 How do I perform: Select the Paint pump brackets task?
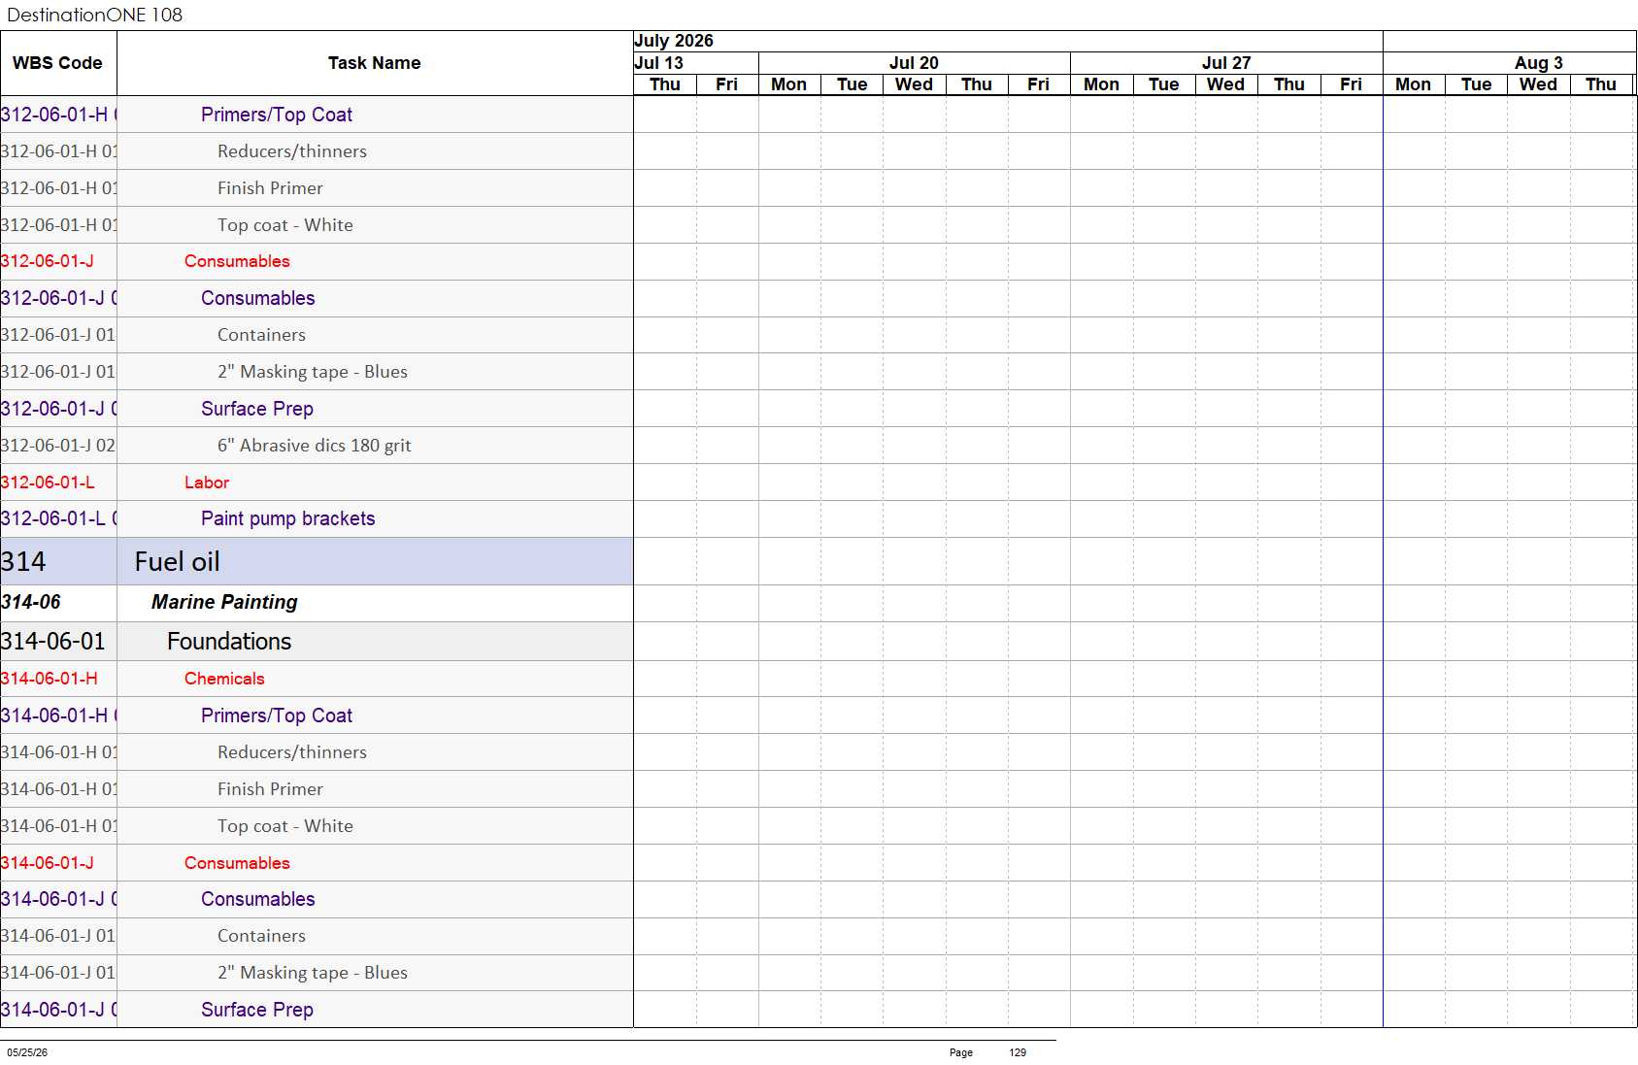pyautogui.click(x=288, y=518)
